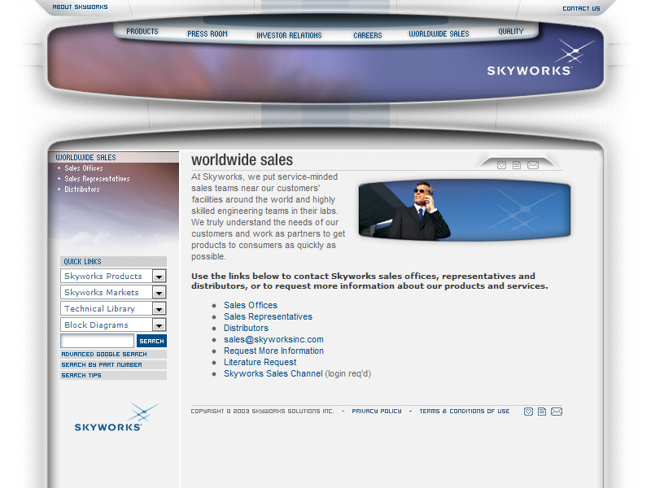Open the Literature Request link
651x488 pixels.
pos(260,362)
